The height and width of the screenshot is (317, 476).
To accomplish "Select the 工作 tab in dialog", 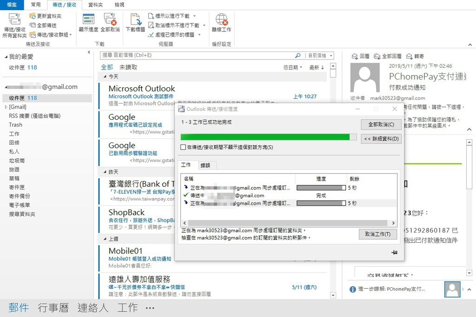I will tap(186, 165).
